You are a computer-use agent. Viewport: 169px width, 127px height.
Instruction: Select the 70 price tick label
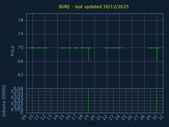[x=21, y=48]
